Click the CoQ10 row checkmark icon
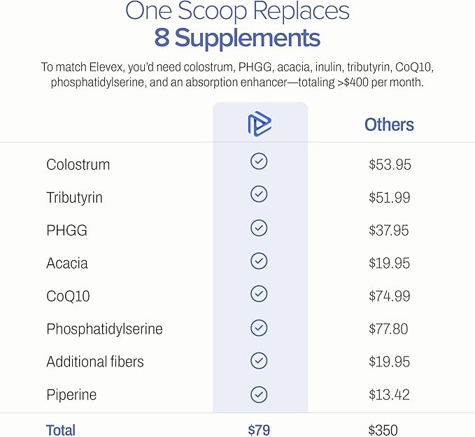The height and width of the screenshot is (437, 475). (x=259, y=293)
